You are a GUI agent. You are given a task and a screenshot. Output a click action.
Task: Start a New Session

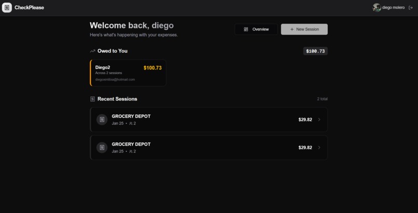pyautogui.click(x=304, y=30)
